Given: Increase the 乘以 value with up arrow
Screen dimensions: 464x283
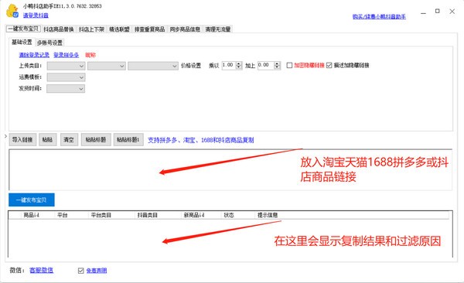Looking at the screenshot, I should pos(239,63).
